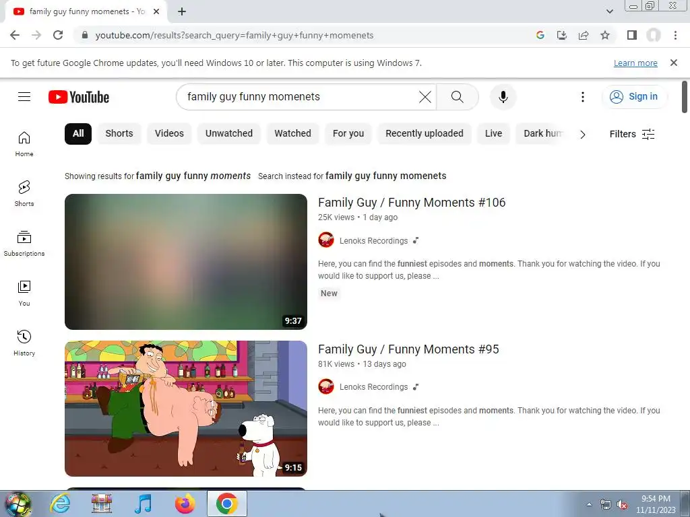Image resolution: width=690 pixels, height=517 pixels.
Task: Click the Lenoks Recordings avatar for video #95
Action: [x=326, y=386]
